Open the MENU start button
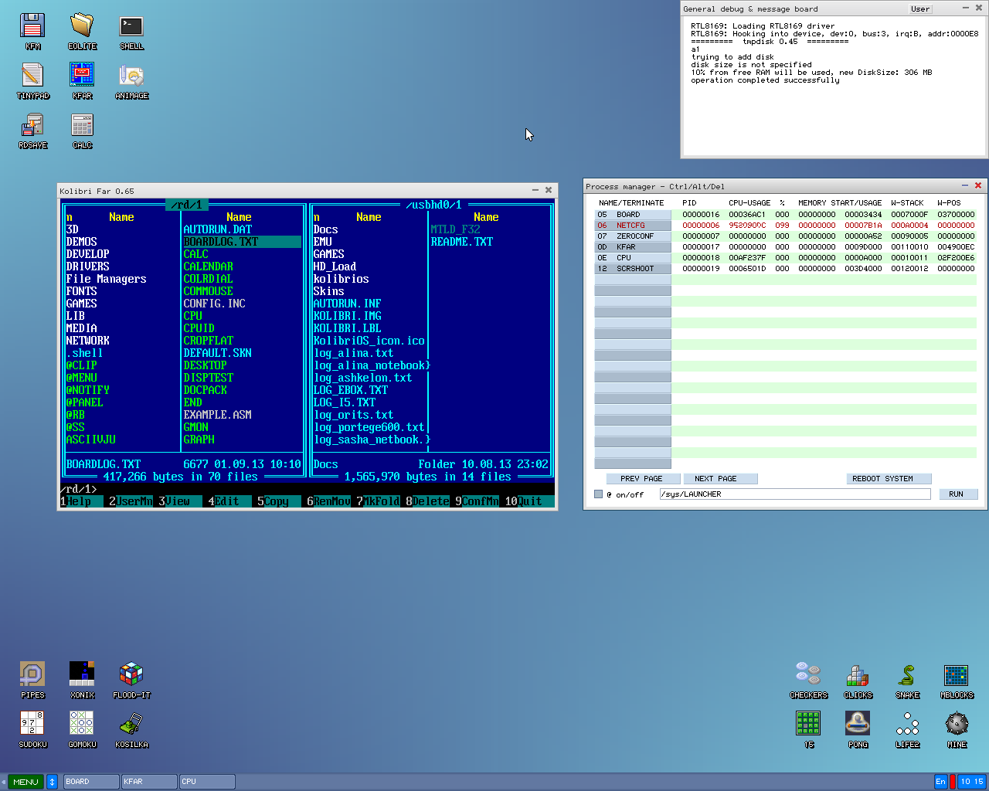The height and width of the screenshot is (791, 989). pyautogui.click(x=25, y=782)
